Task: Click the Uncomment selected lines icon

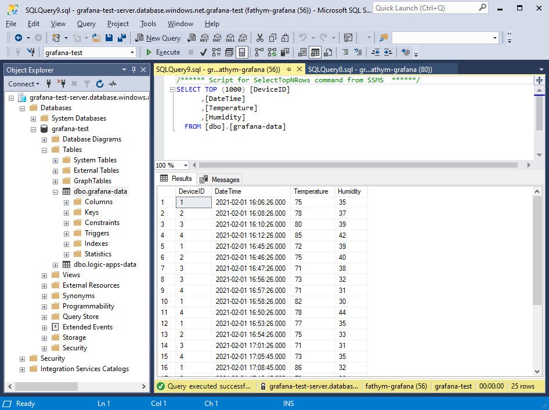Action: tap(358, 52)
